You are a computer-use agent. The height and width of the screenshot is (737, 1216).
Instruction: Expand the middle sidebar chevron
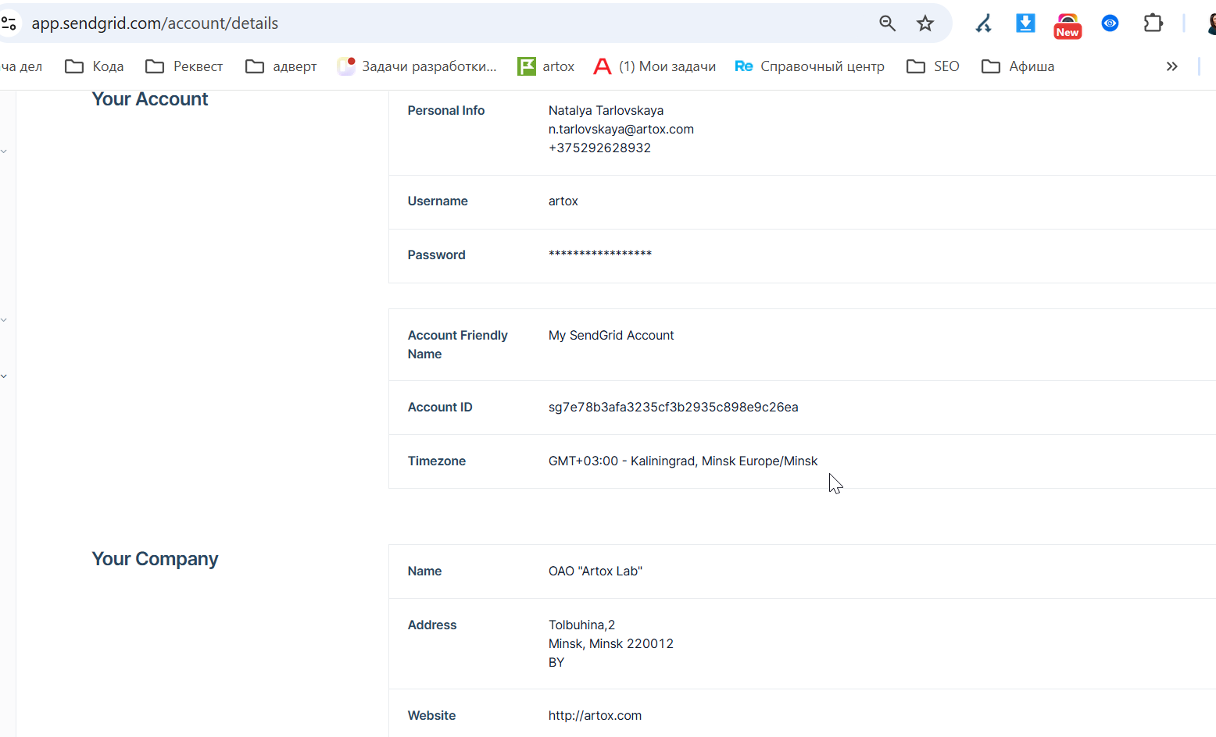point(4,320)
